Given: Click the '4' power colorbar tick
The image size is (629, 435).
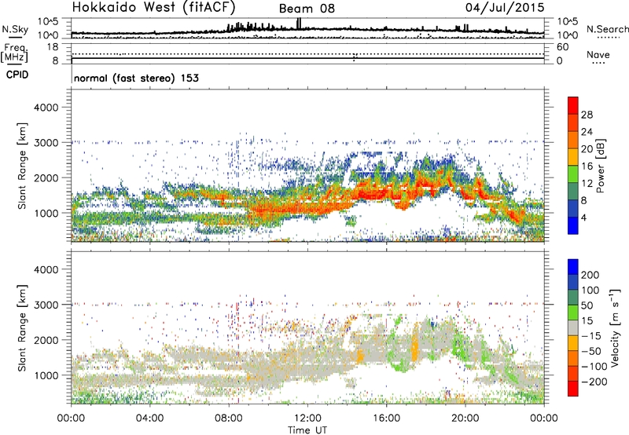Looking at the screenshot, I should [x=584, y=218].
